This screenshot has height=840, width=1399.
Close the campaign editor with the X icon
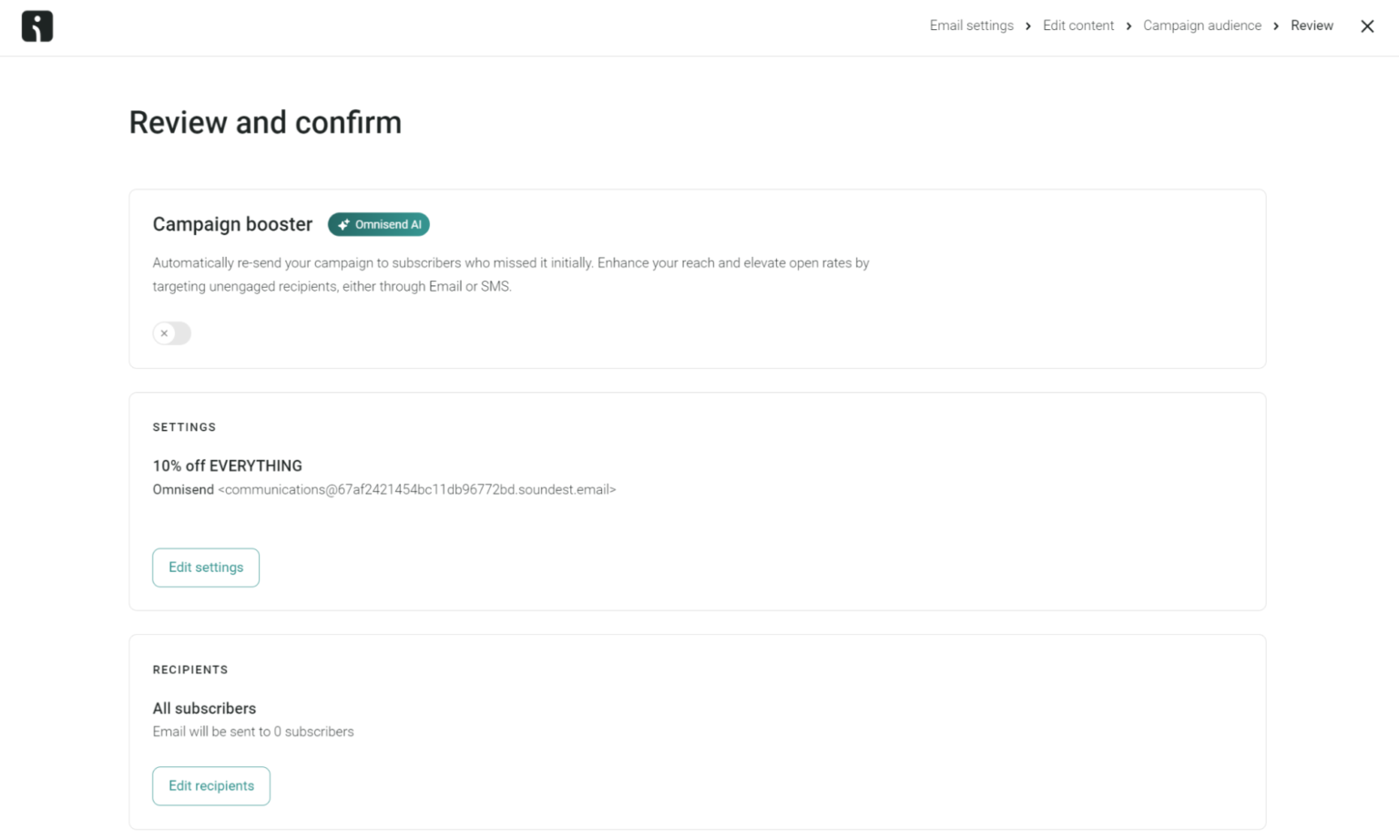(x=1367, y=26)
